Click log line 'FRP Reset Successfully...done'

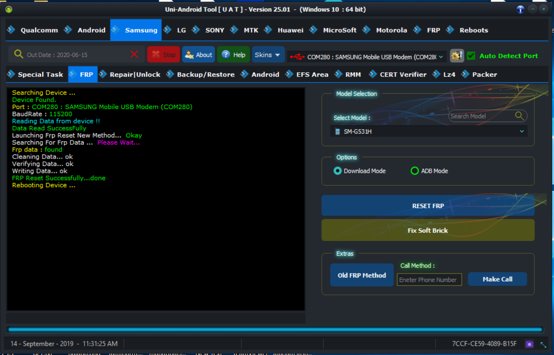[x=59, y=178]
